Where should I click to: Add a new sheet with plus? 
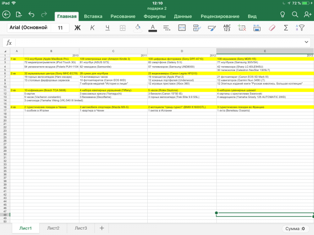point(102,228)
